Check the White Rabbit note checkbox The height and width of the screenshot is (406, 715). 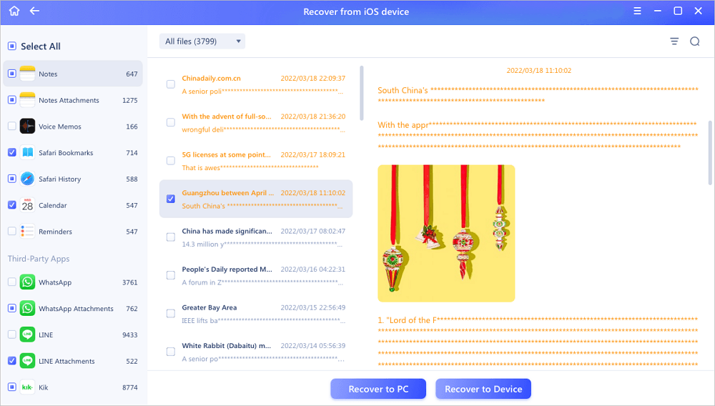click(171, 352)
